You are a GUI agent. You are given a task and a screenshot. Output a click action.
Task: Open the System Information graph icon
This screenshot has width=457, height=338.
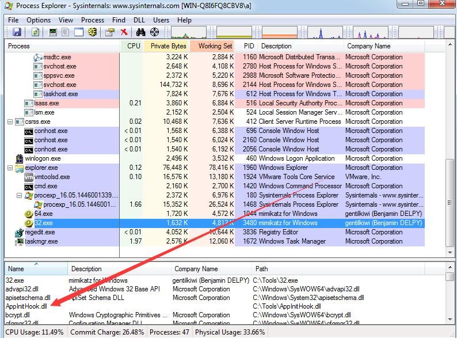coord(53,32)
